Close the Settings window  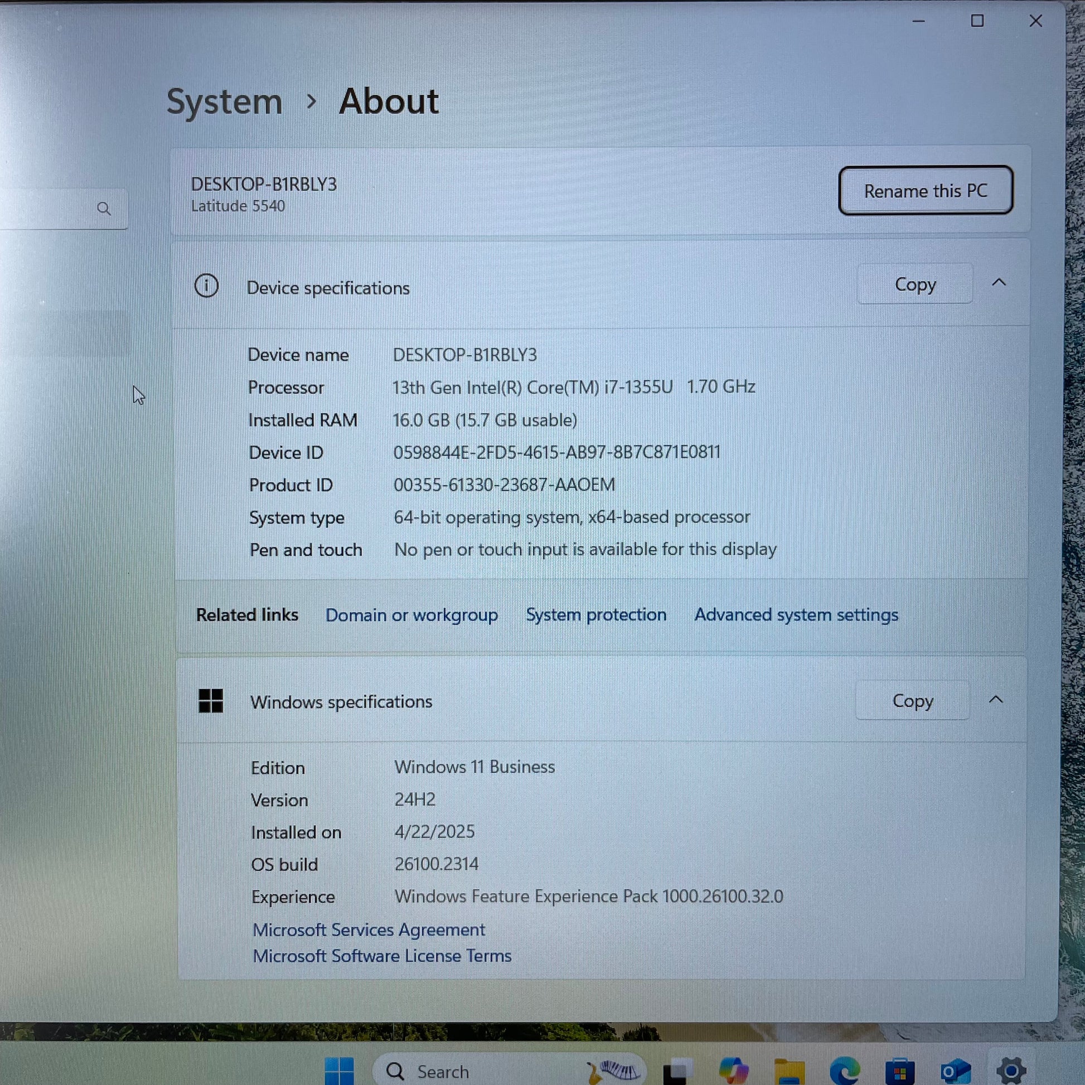1036,21
